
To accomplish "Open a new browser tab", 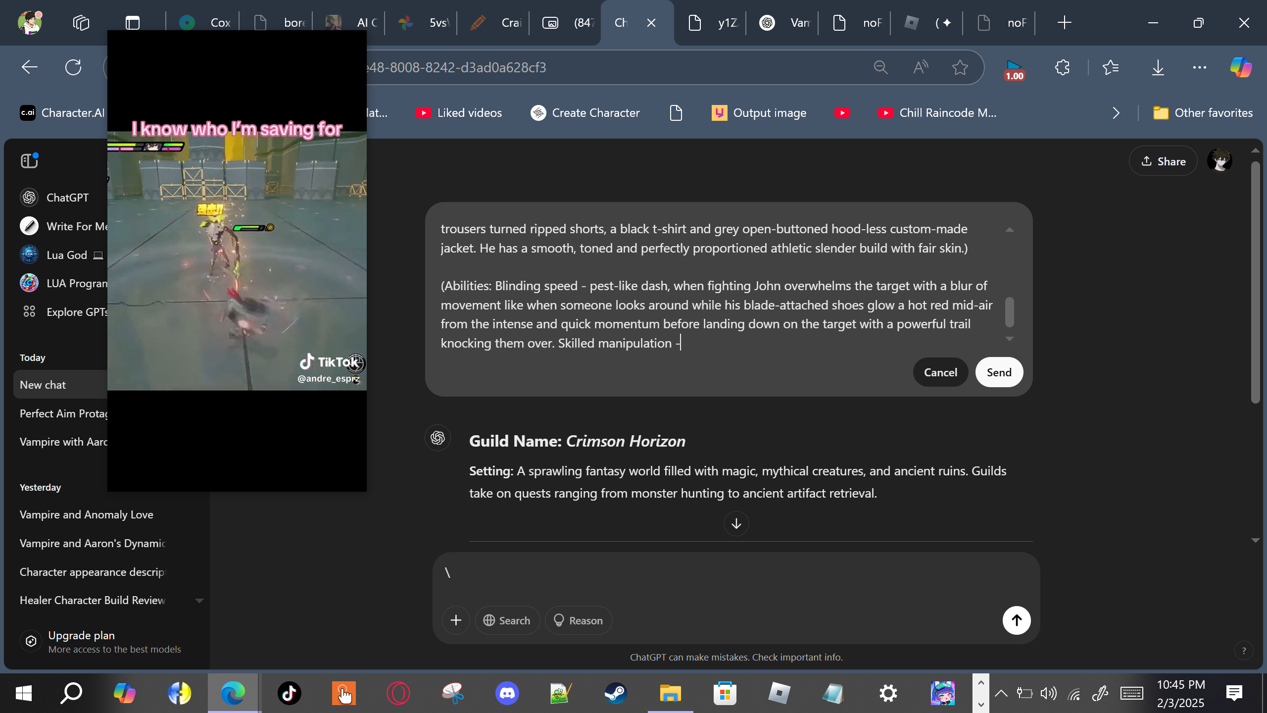I will coord(1064,23).
